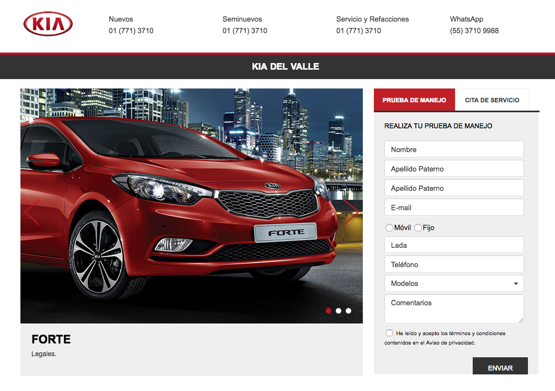Call the Nuevos phone number
555x391 pixels.
131,31
